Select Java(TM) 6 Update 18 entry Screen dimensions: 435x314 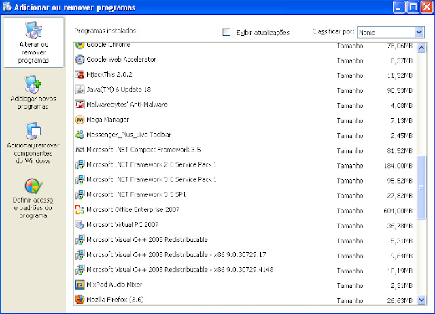[x=245, y=90]
